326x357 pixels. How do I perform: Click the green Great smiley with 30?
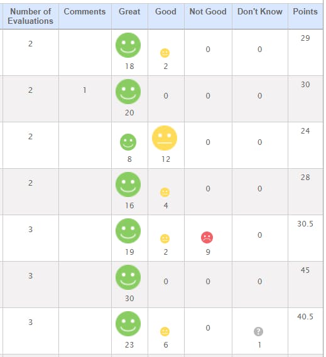pos(128,277)
